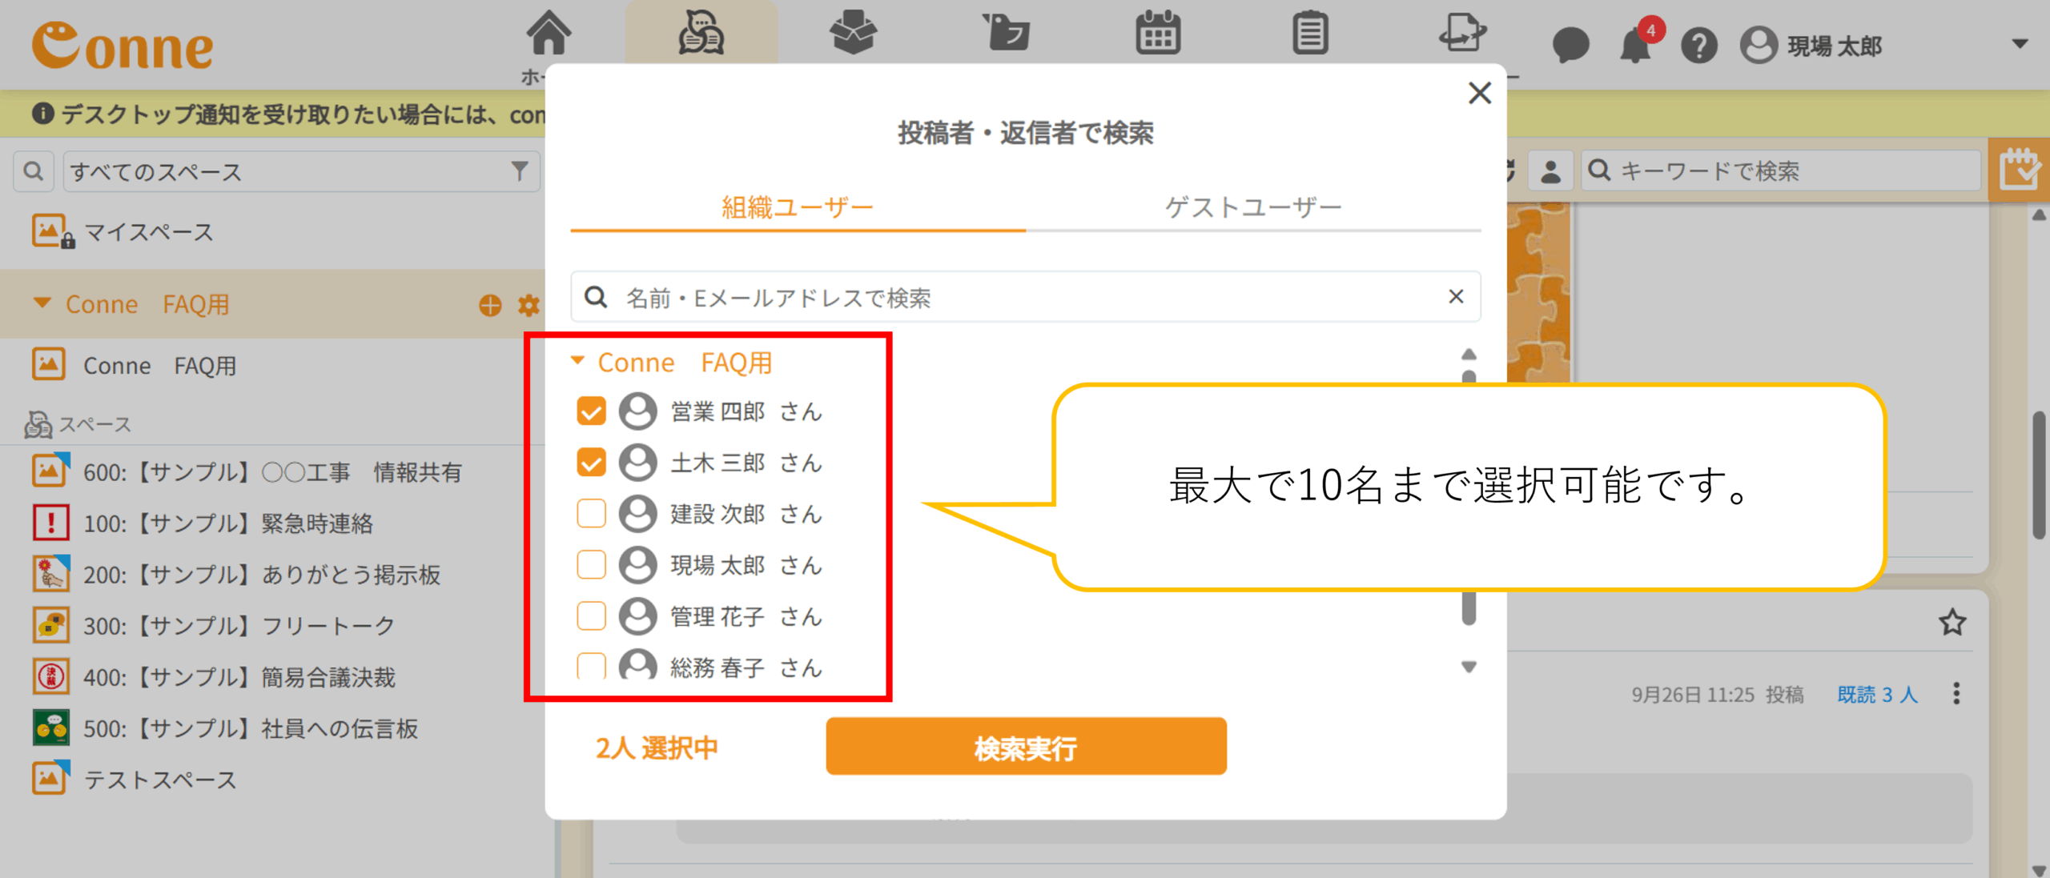Star the post with the star icon
This screenshot has height=878, width=2050.
tap(1952, 622)
